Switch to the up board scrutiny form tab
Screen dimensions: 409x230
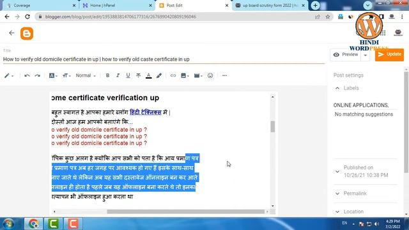[270, 6]
